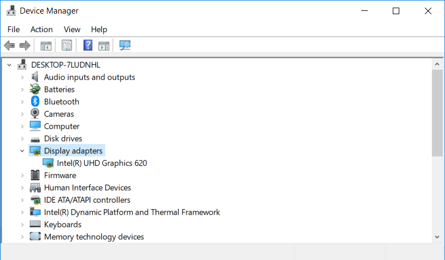This screenshot has width=445, height=260.
Task: Click the Computer monitor icon
Action: click(x=35, y=126)
